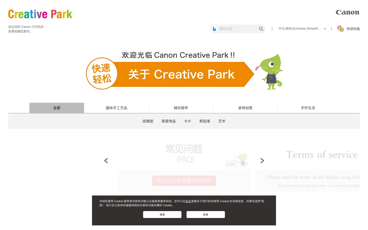The height and width of the screenshot is (230, 368).
Task: Select the 全部 tab
Action: [x=57, y=108]
